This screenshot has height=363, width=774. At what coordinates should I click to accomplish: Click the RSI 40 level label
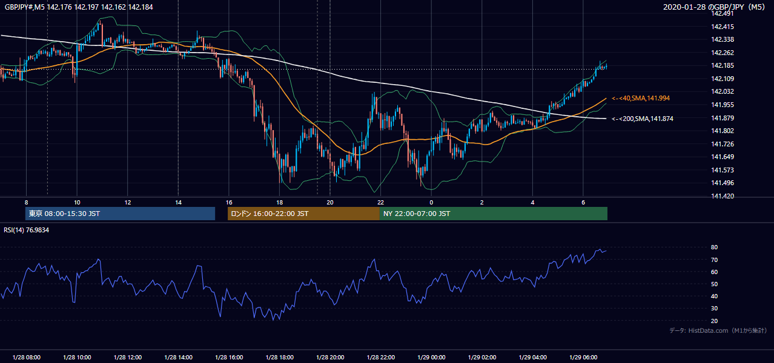click(715, 296)
